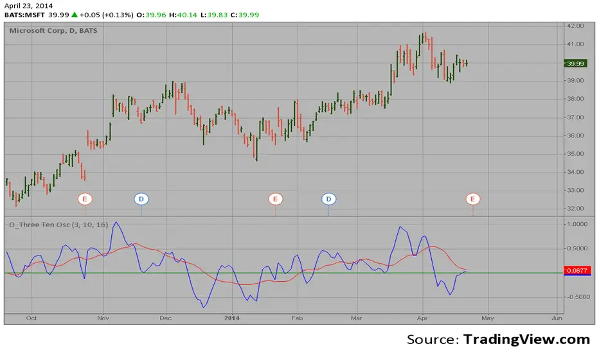Click the +0.05 (+0.13%) change value
Screen dimensions: 599x353
pos(106,15)
